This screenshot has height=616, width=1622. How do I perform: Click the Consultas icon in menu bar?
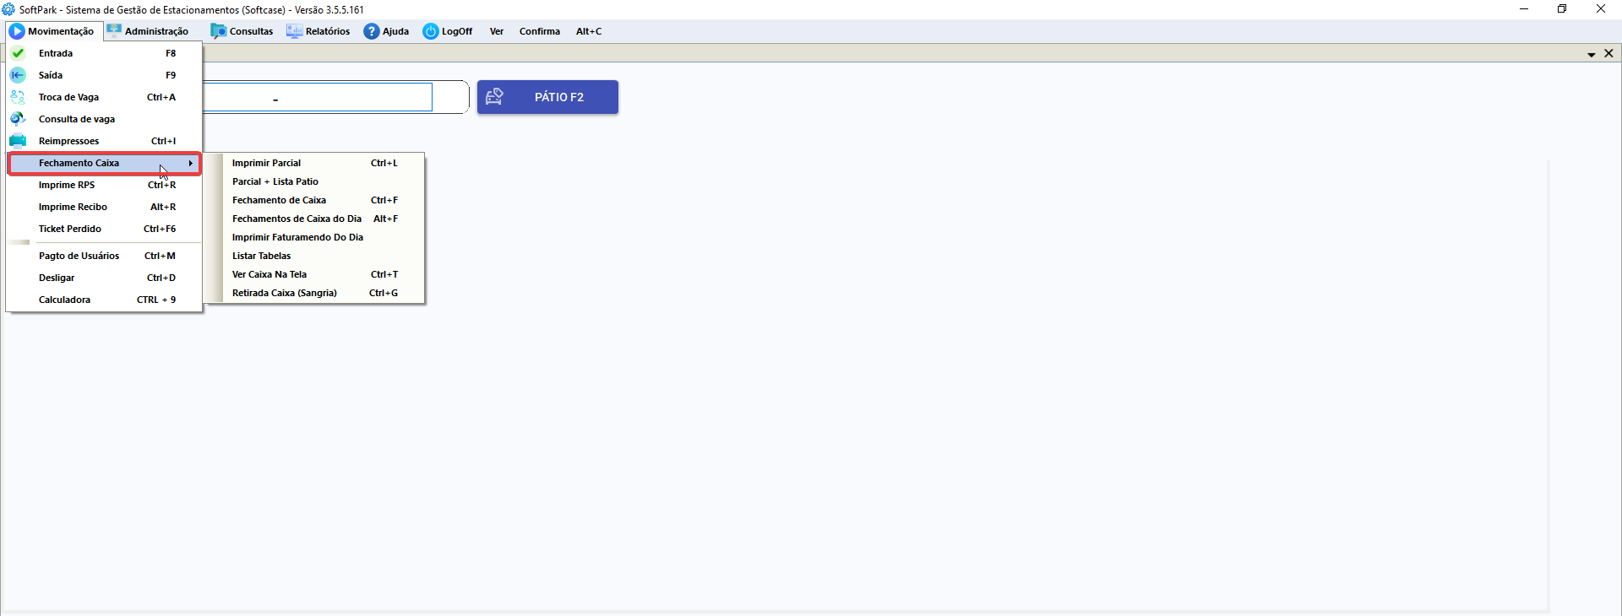(219, 31)
